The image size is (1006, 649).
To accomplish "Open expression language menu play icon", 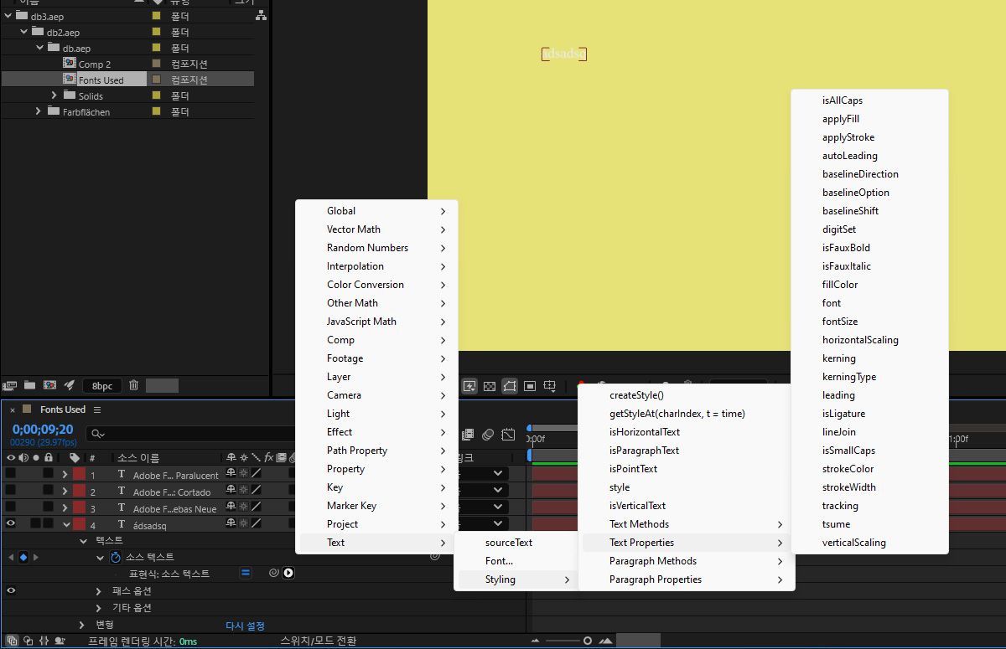I will 288,574.
